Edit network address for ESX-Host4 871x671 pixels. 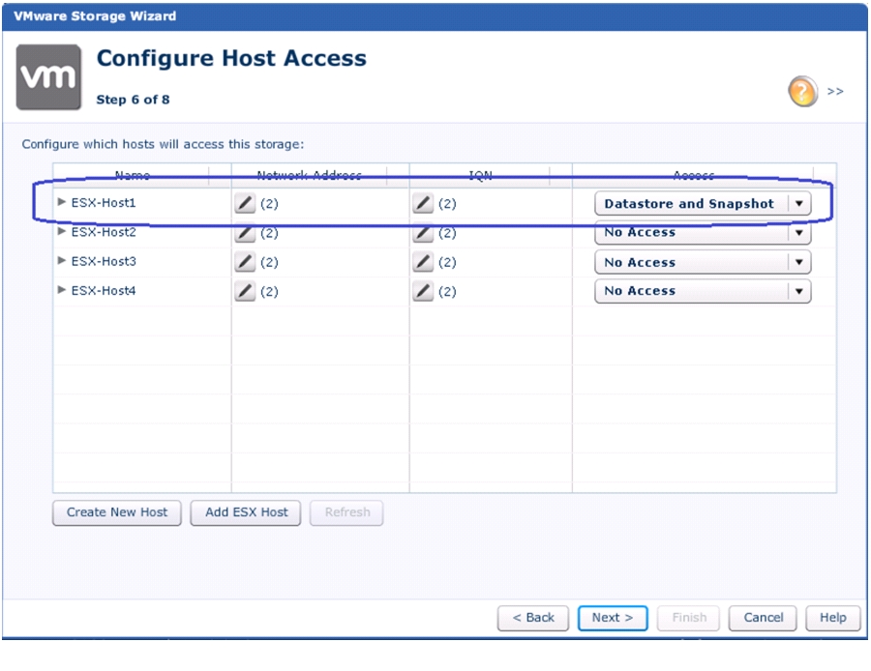[x=245, y=291]
